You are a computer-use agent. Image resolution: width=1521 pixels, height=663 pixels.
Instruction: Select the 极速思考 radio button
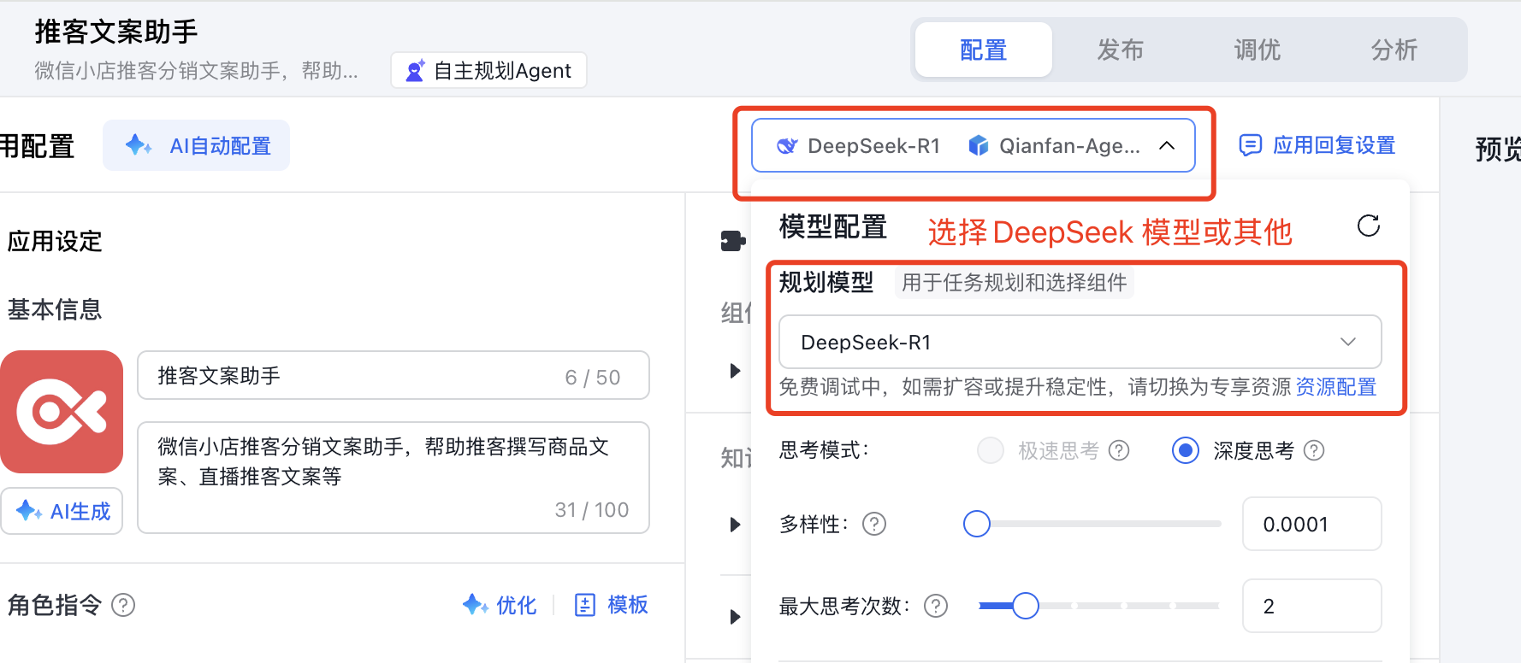click(x=991, y=450)
